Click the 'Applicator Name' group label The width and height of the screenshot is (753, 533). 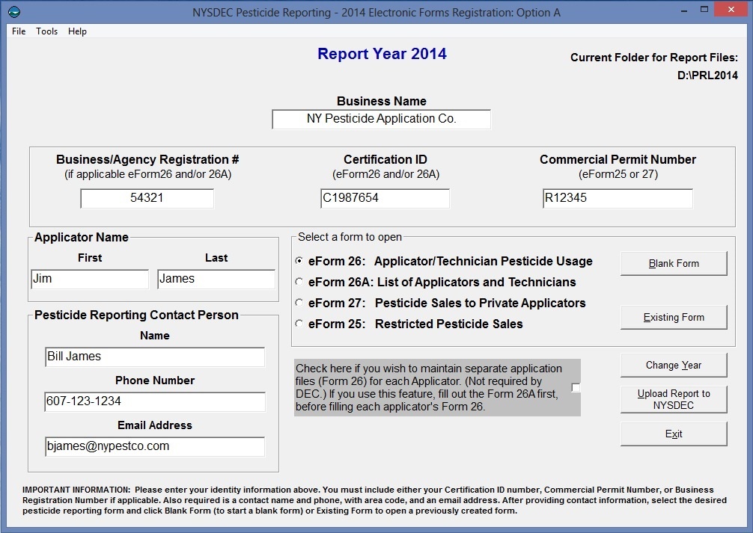click(x=81, y=238)
